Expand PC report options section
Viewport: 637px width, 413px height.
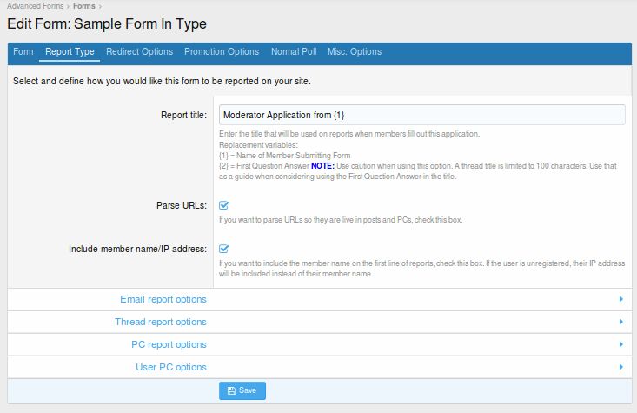tap(169, 345)
